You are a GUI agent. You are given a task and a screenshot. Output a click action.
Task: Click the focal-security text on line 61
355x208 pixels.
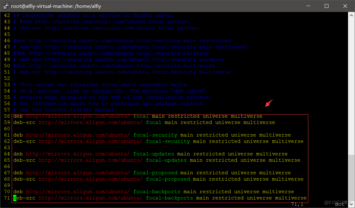point(155,135)
